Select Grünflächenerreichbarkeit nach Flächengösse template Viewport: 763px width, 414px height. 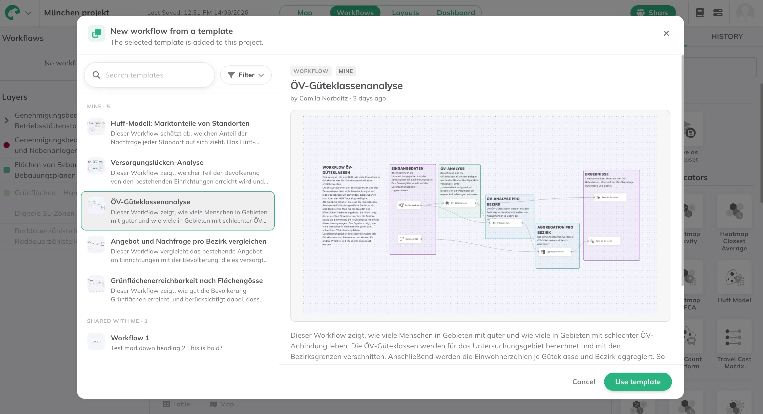pyautogui.click(x=178, y=290)
